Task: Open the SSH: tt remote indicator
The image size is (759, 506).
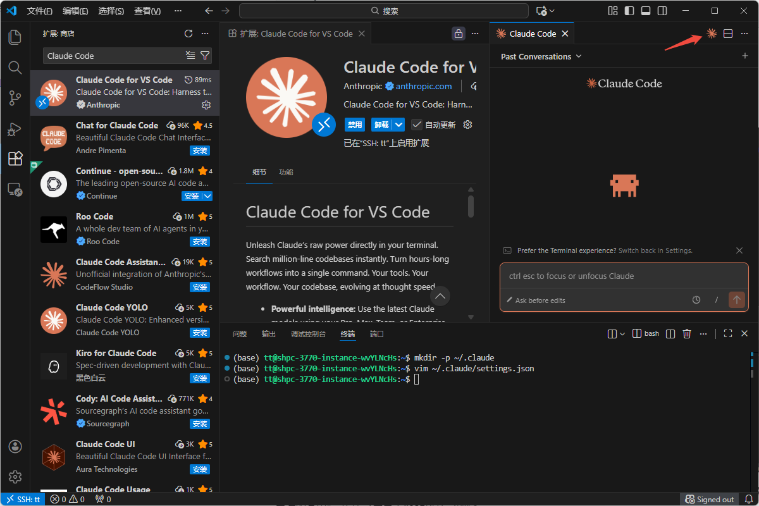Action: [x=23, y=499]
